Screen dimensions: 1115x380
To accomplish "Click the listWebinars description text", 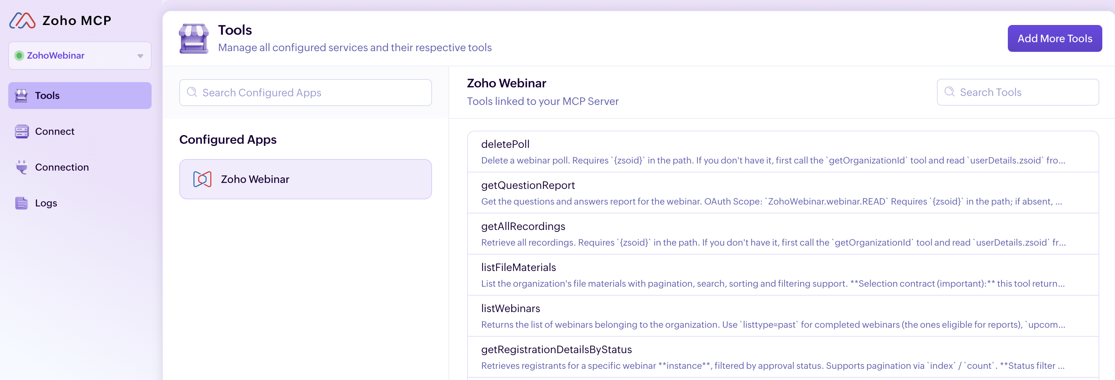I will click(x=773, y=325).
